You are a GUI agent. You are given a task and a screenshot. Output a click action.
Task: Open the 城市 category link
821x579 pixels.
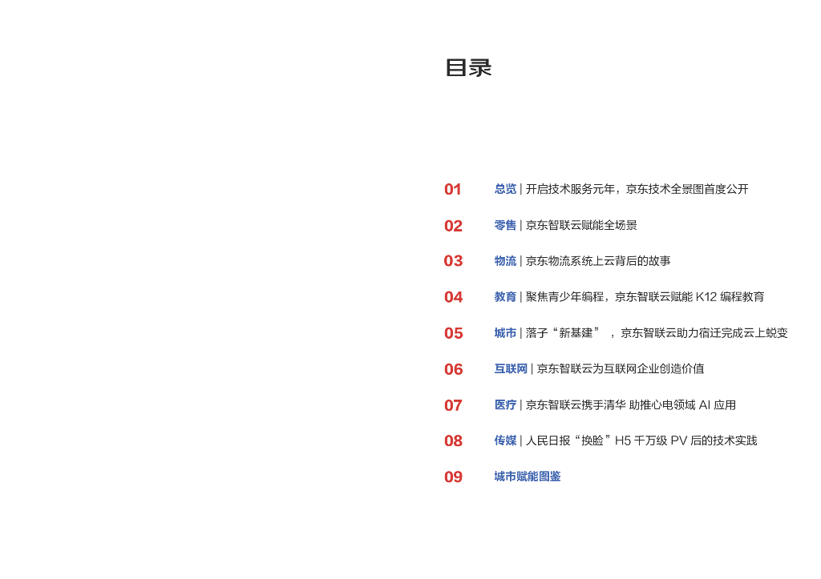(x=505, y=332)
